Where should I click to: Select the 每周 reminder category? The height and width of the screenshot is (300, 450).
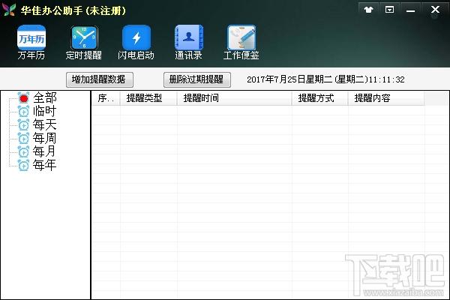44,138
